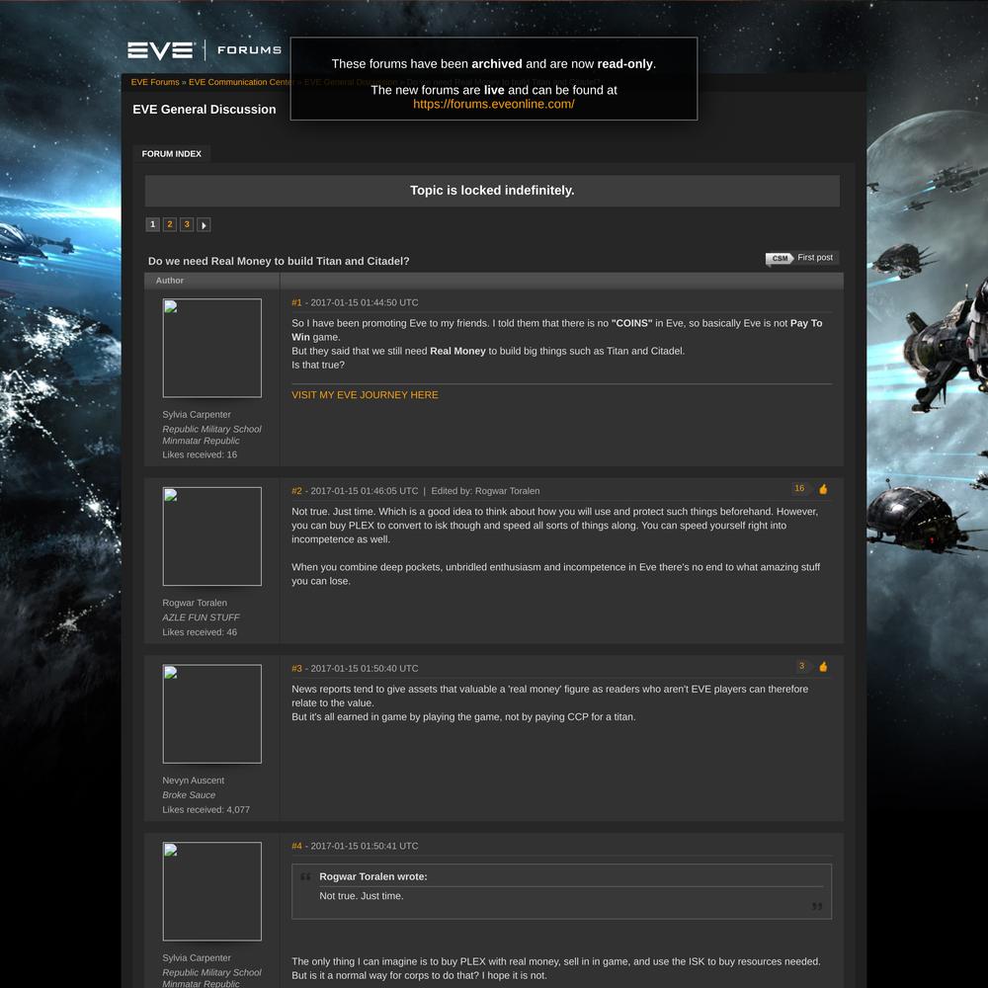Viewport: 988px width, 988px height.
Task: Open the #2 post permalink
Action: pyautogui.click(x=296, y=491)
